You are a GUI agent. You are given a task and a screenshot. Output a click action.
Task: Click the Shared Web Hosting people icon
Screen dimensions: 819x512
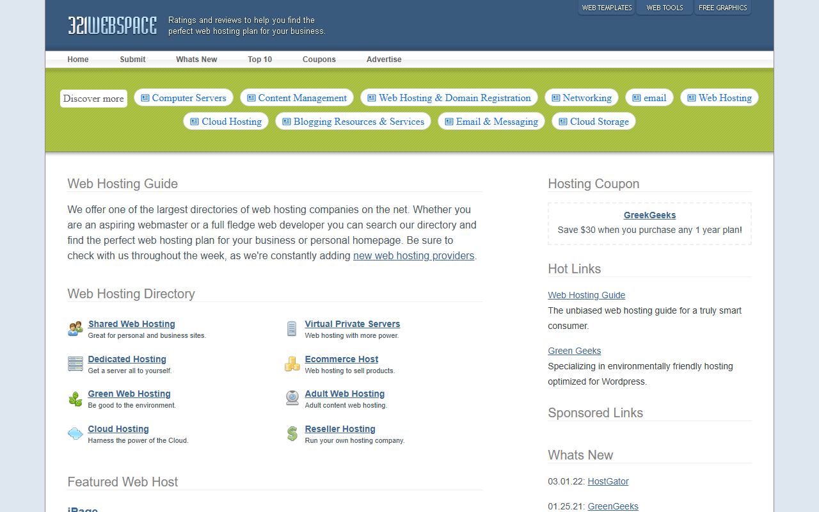click(x=76, y=329)
